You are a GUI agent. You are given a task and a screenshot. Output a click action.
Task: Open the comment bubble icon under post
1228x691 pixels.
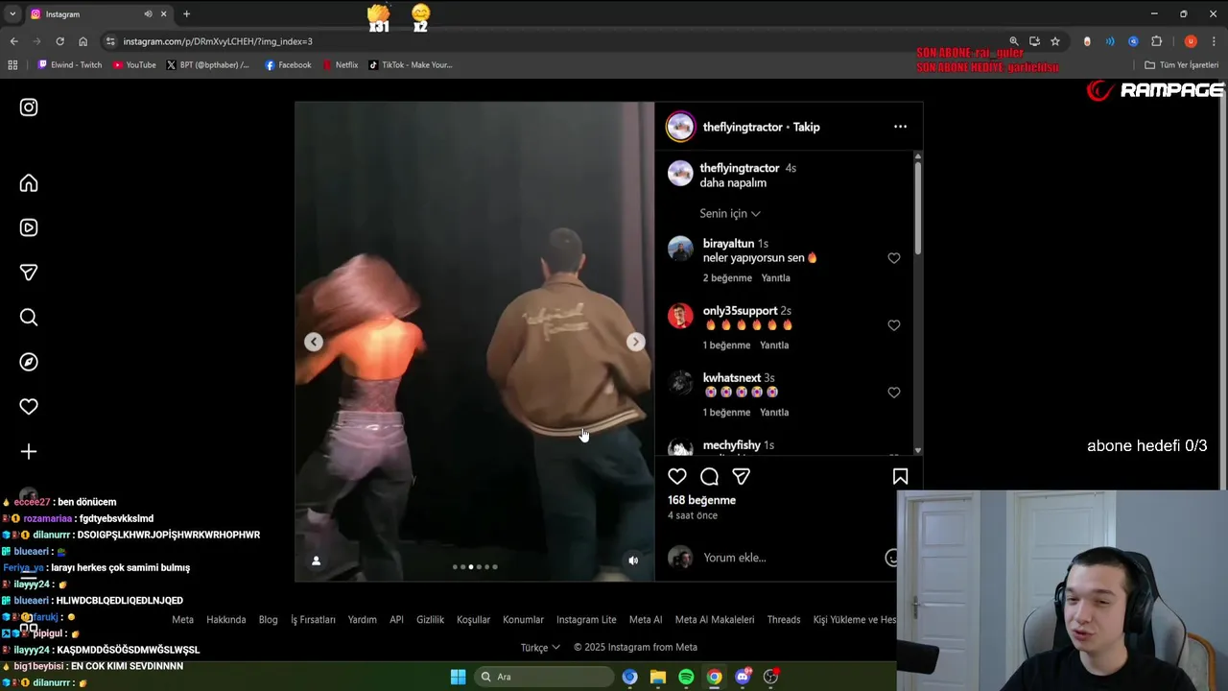pyautogui.click(x=709, y=476)
